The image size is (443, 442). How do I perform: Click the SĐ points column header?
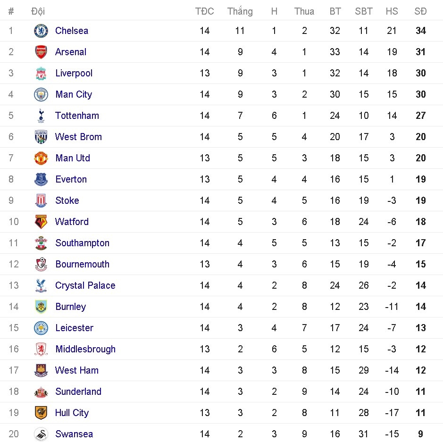click(420, 11)
